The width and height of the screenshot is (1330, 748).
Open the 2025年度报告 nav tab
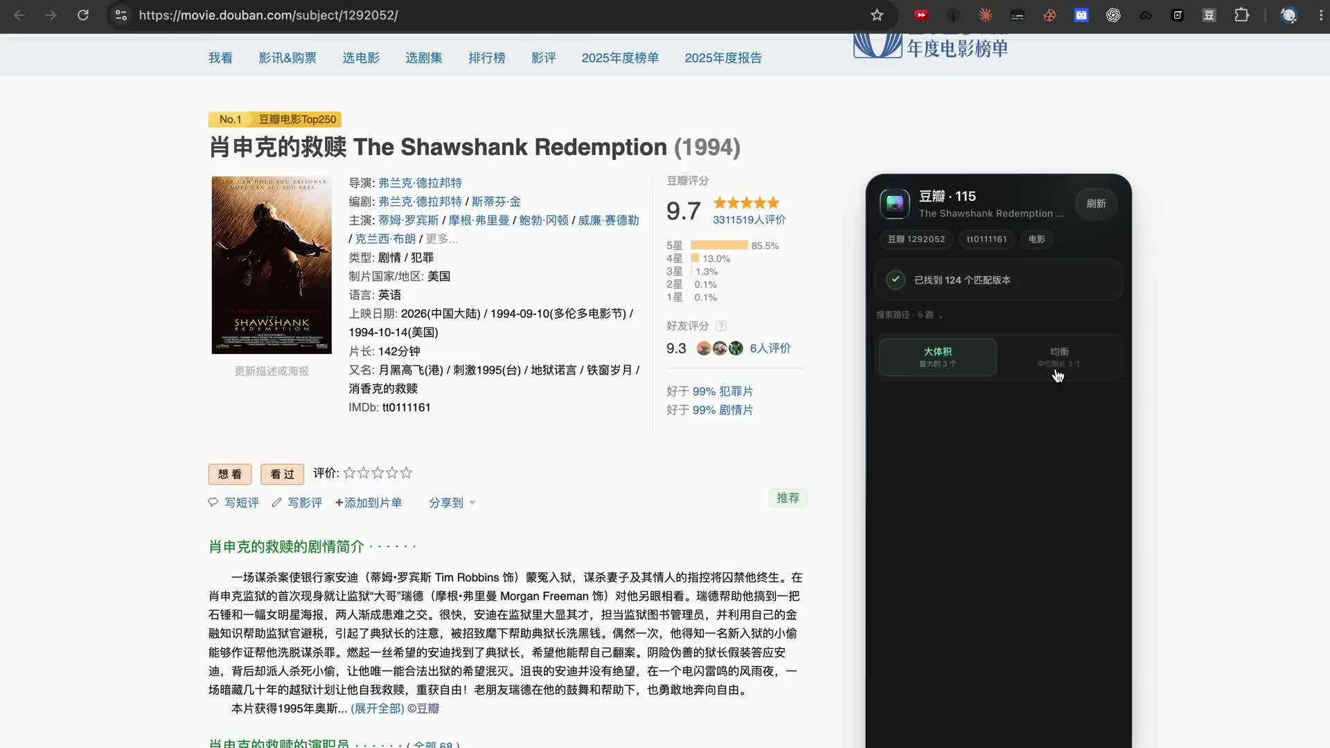723,57
